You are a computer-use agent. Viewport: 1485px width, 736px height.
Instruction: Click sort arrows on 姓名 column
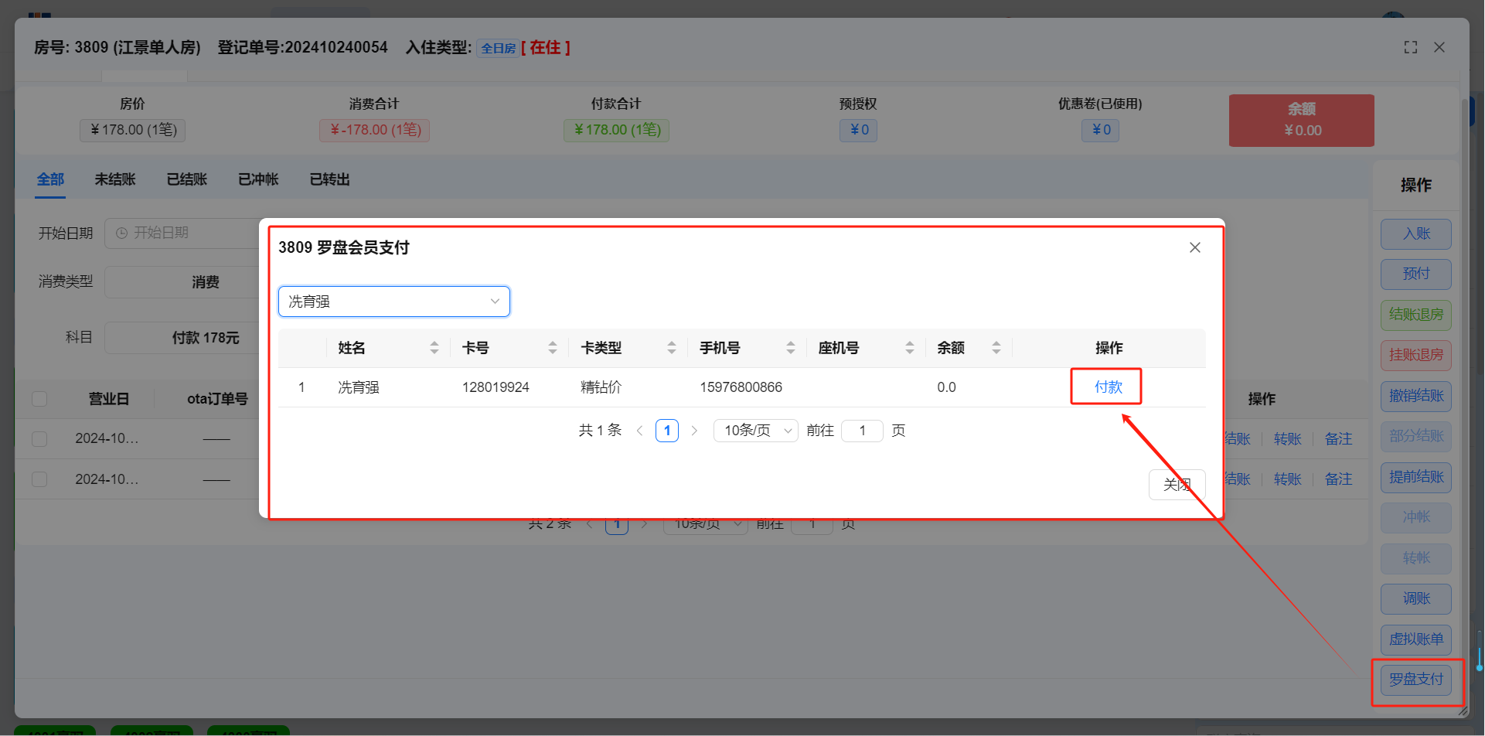click(x=434, y=348)
